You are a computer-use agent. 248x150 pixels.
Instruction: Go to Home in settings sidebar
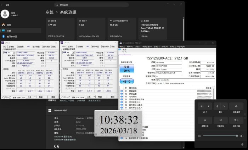tap(9, 25)
